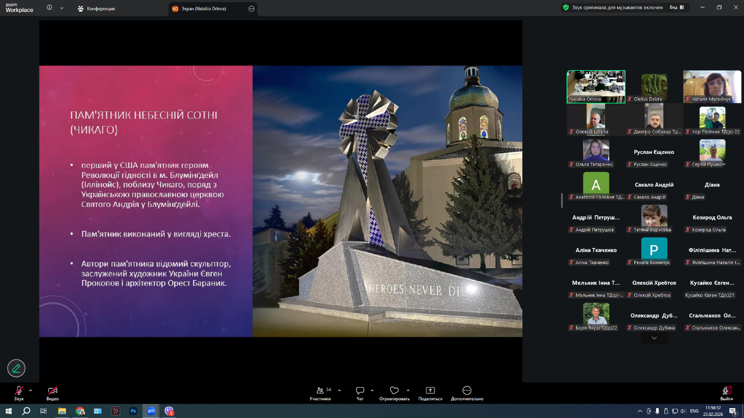744x418 pixels.
Task: Click the Отреагировать heart reaction icon
Action: [394, 391]
